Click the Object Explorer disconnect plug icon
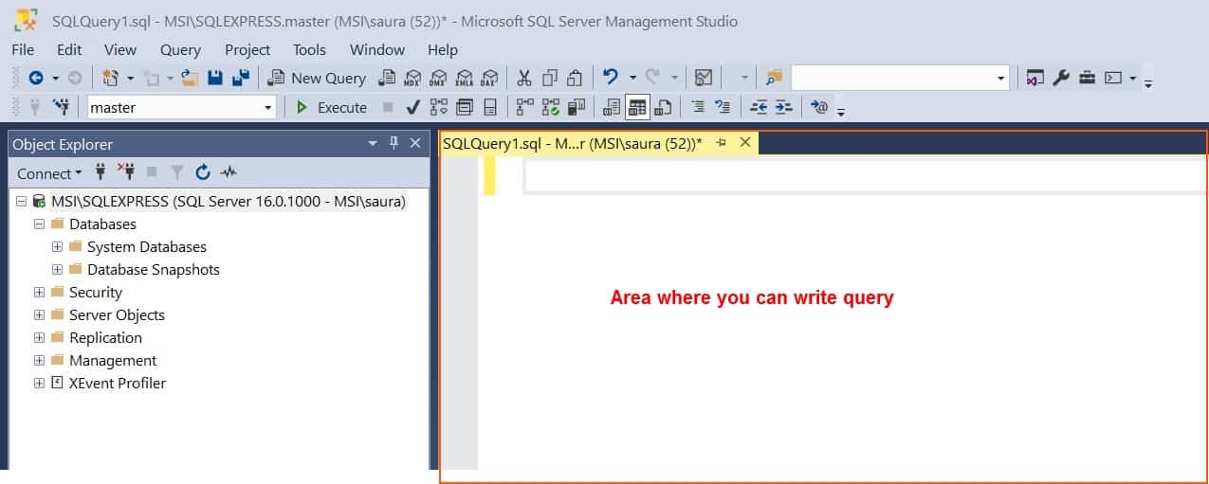This screenshot has height=484, width=1209. point(127,172)
